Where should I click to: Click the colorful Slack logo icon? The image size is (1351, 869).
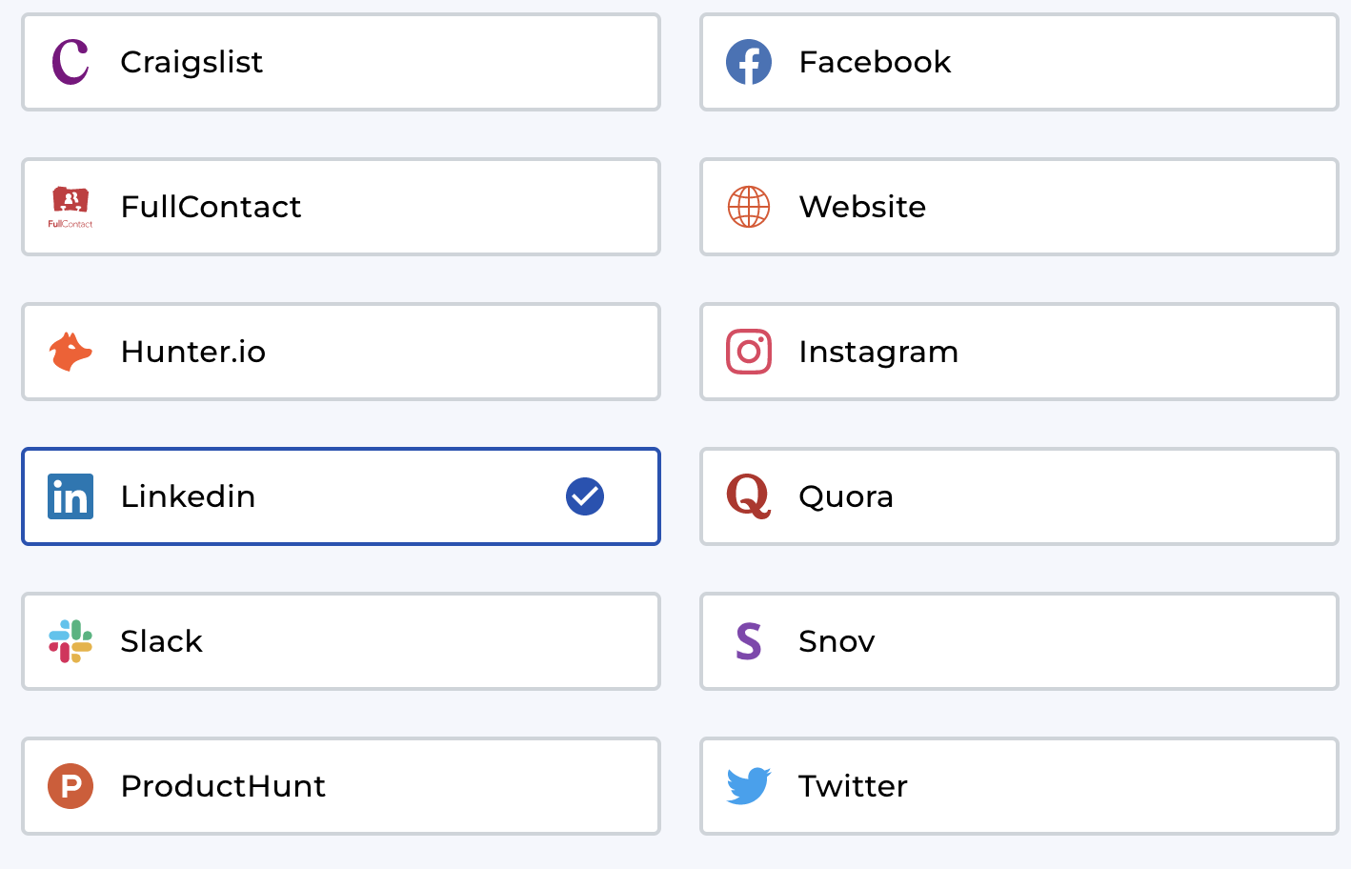pyautogui.click(x=71, y=641)
